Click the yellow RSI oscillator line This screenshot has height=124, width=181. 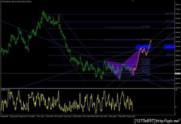pyautogui.click(x=67, y=102)
